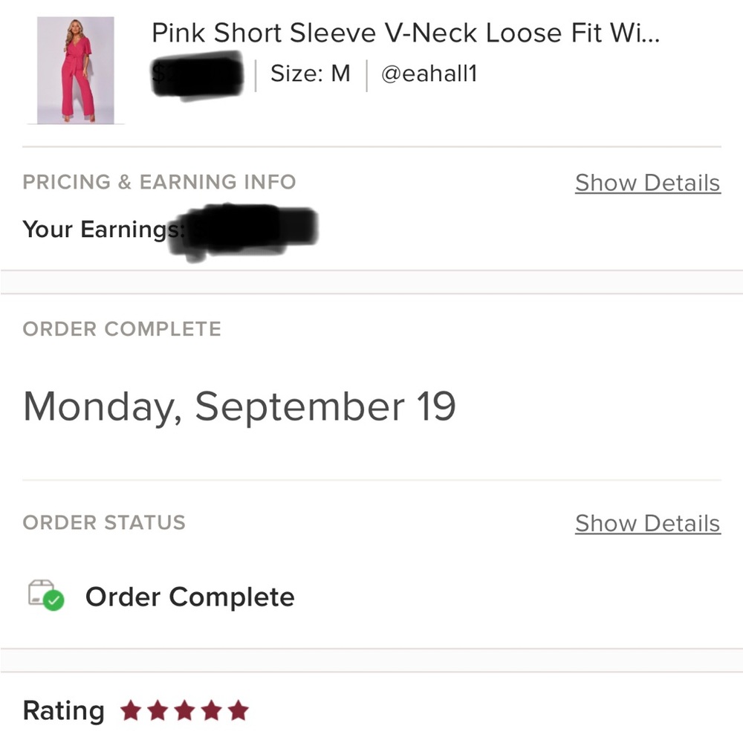
Task: Open buyer profile @eahall1
Action: pyautogui.click(x=429, y=74)
